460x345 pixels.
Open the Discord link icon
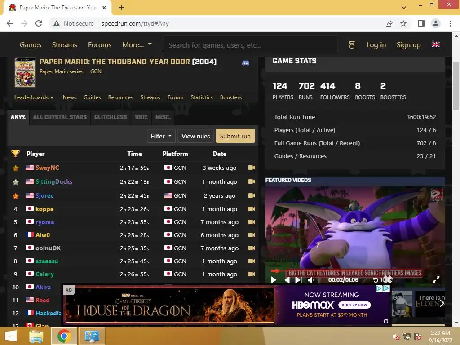click(x=246, y=63)
